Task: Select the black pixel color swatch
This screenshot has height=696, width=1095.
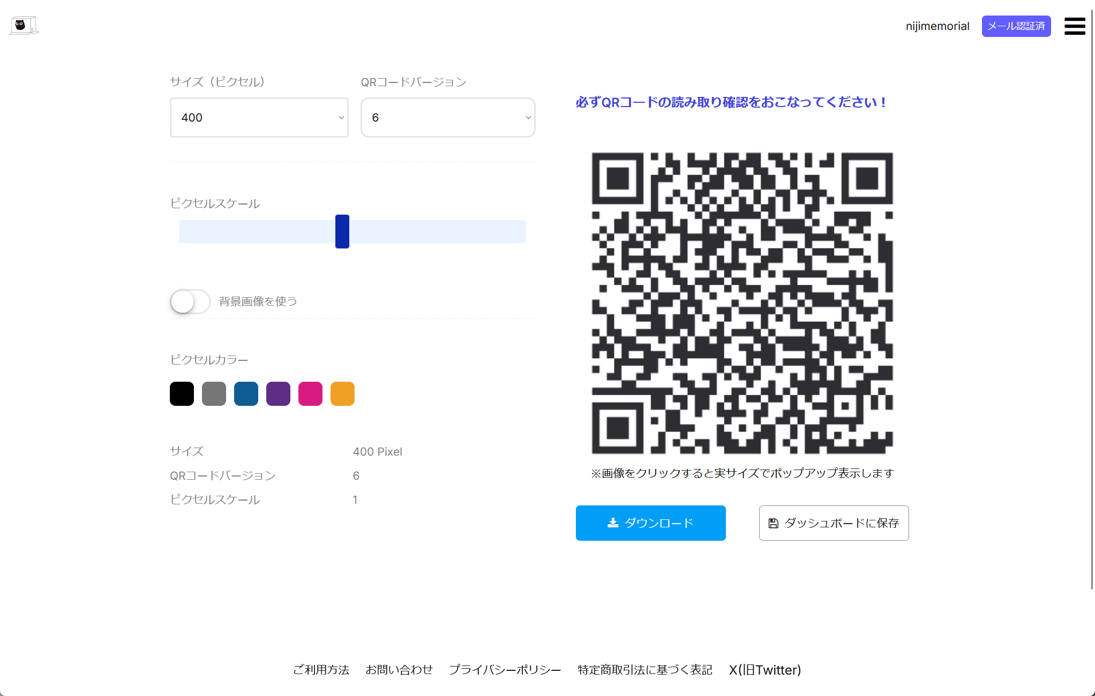Action: pyautogui.click(x=182, y=394)
